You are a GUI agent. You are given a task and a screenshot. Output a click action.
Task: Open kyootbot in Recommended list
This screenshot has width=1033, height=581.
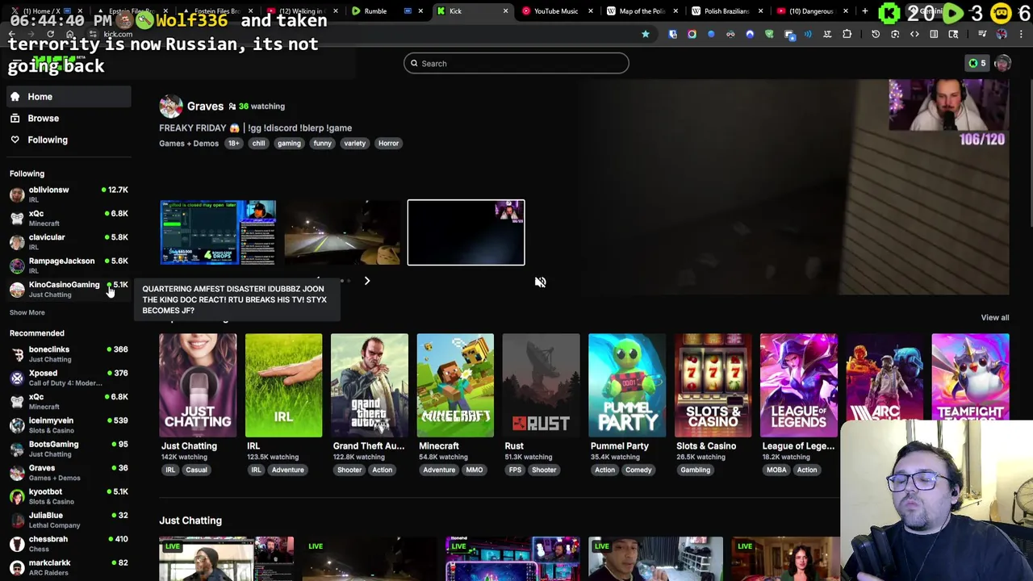(x=69, y=496)
